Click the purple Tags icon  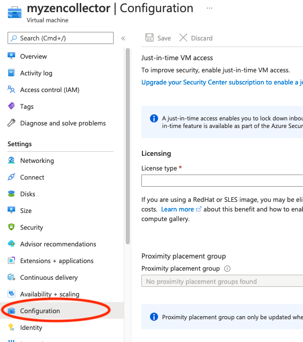pyautogui.click(x=11, y=106)
